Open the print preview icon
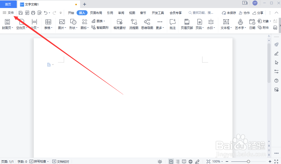 [39, 12]
